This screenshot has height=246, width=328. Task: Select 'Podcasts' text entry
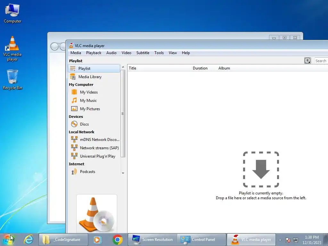87,172
